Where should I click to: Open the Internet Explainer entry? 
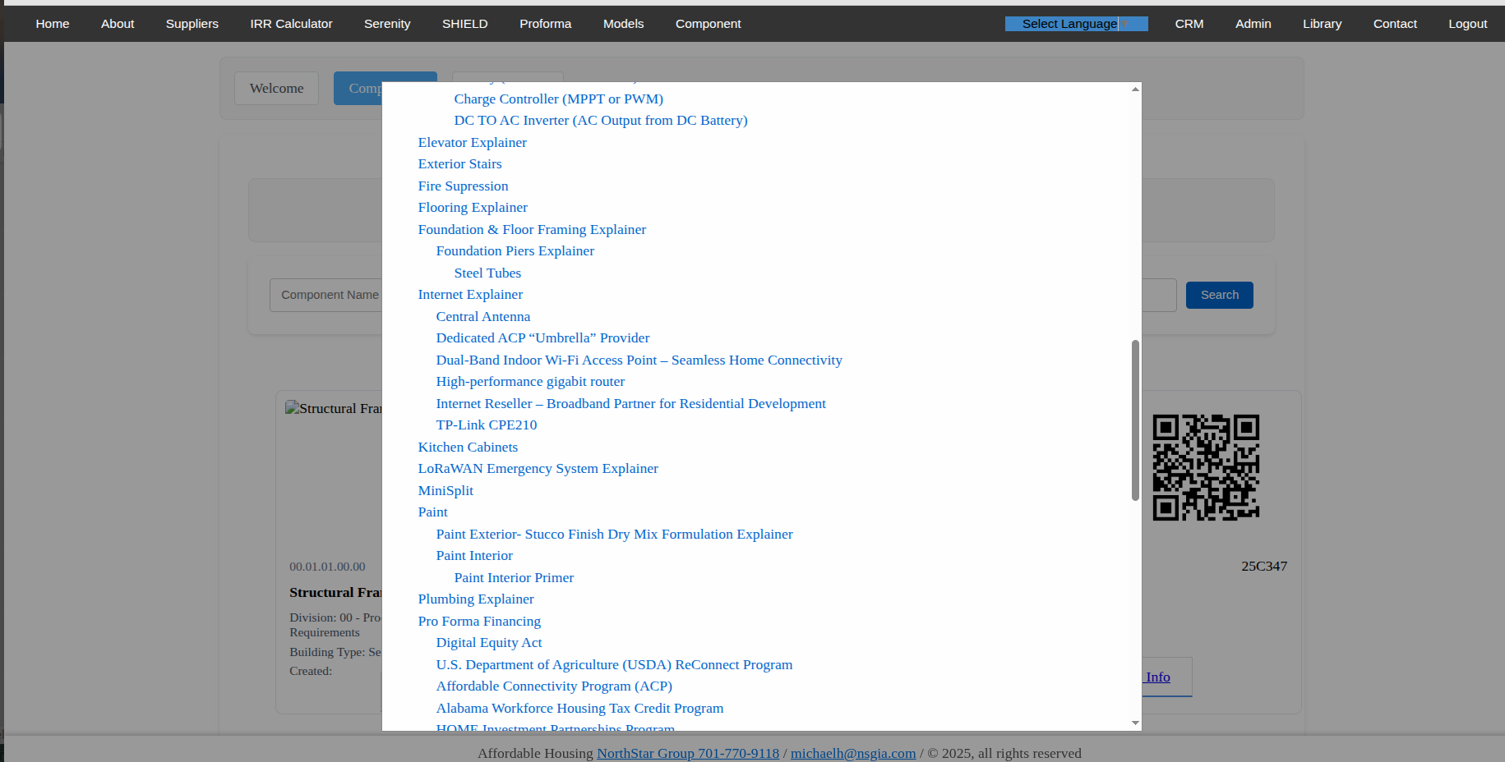click(x=470, y=294)
